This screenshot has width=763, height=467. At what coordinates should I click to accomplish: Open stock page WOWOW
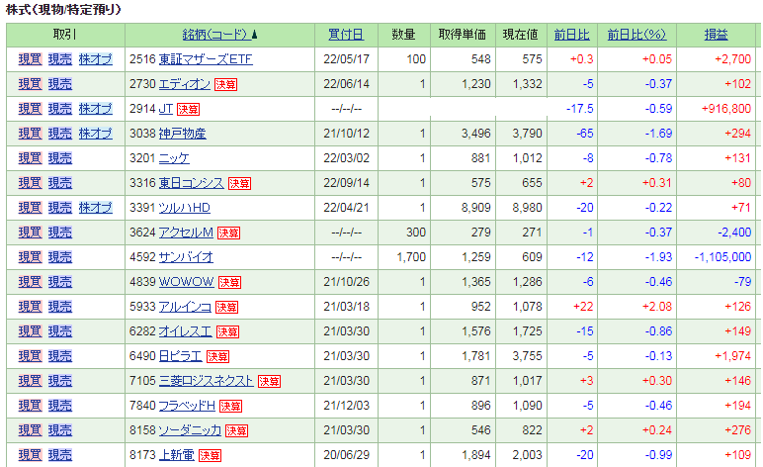187,282
